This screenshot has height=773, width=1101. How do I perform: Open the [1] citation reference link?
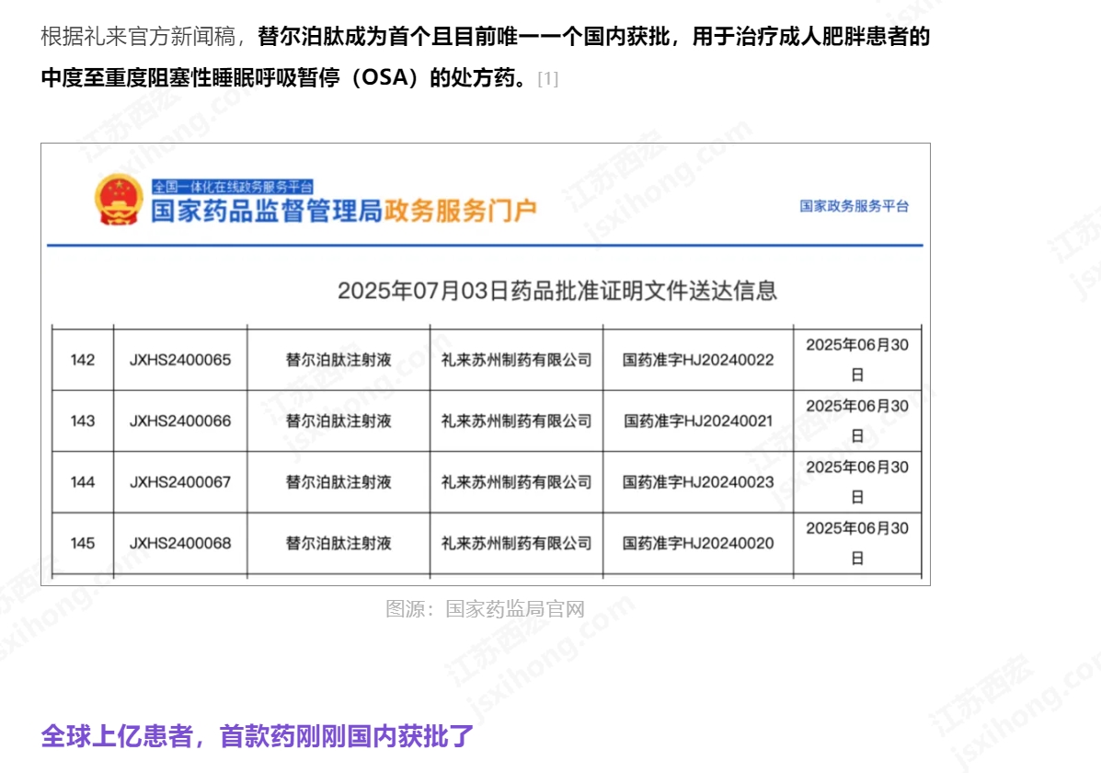click(x=547, y=79)
